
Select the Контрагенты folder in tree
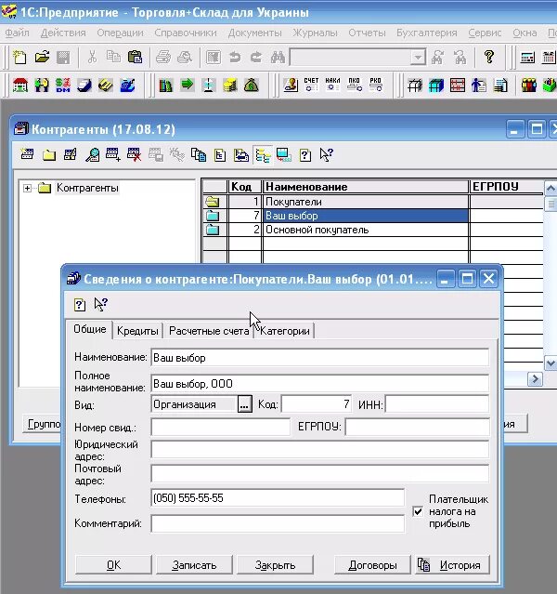87,188
